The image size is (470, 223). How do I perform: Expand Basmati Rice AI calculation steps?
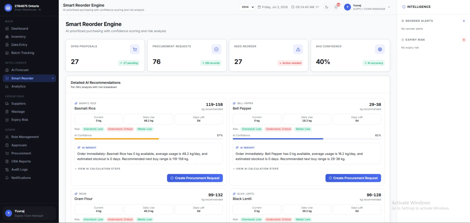coord(97,169)
